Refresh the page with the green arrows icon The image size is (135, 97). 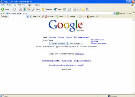tap(25, 9)
